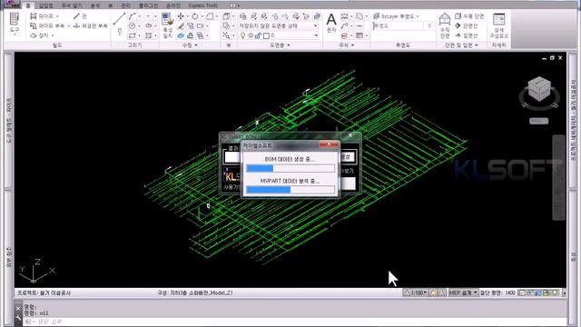Click the 입면선 elevation line tool
This screenshot has height=327, width=581.
pyautogui.click(x=467, y=35)
